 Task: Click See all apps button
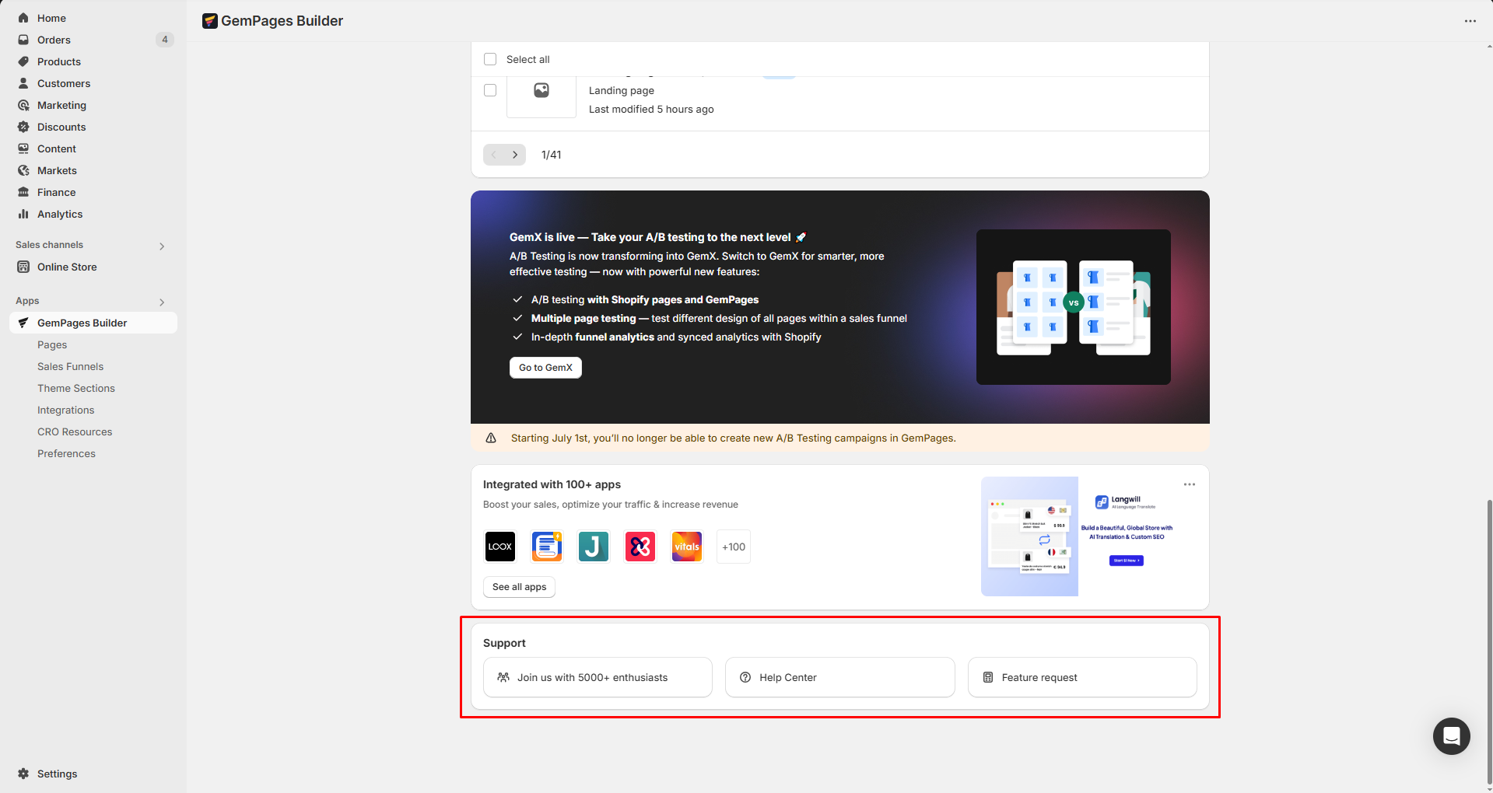click(x=519, y=587)
